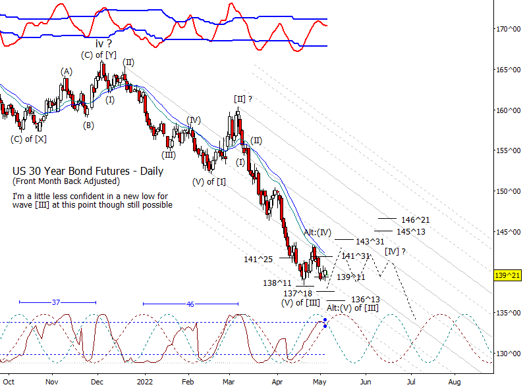This screenshot has height=391, width=525.
Task: Click the '2022' date axis label
Action: click(145, 382)
